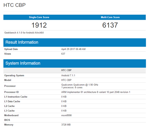Click the Upload Date label
Screen dimensions: 149x128
[11, 49]
